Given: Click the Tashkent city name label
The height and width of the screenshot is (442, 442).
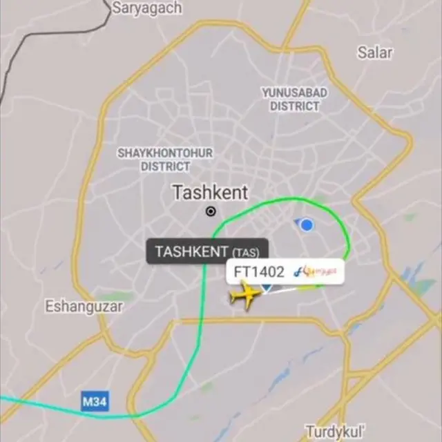Looking at the screenshot, I should point(210,193).
